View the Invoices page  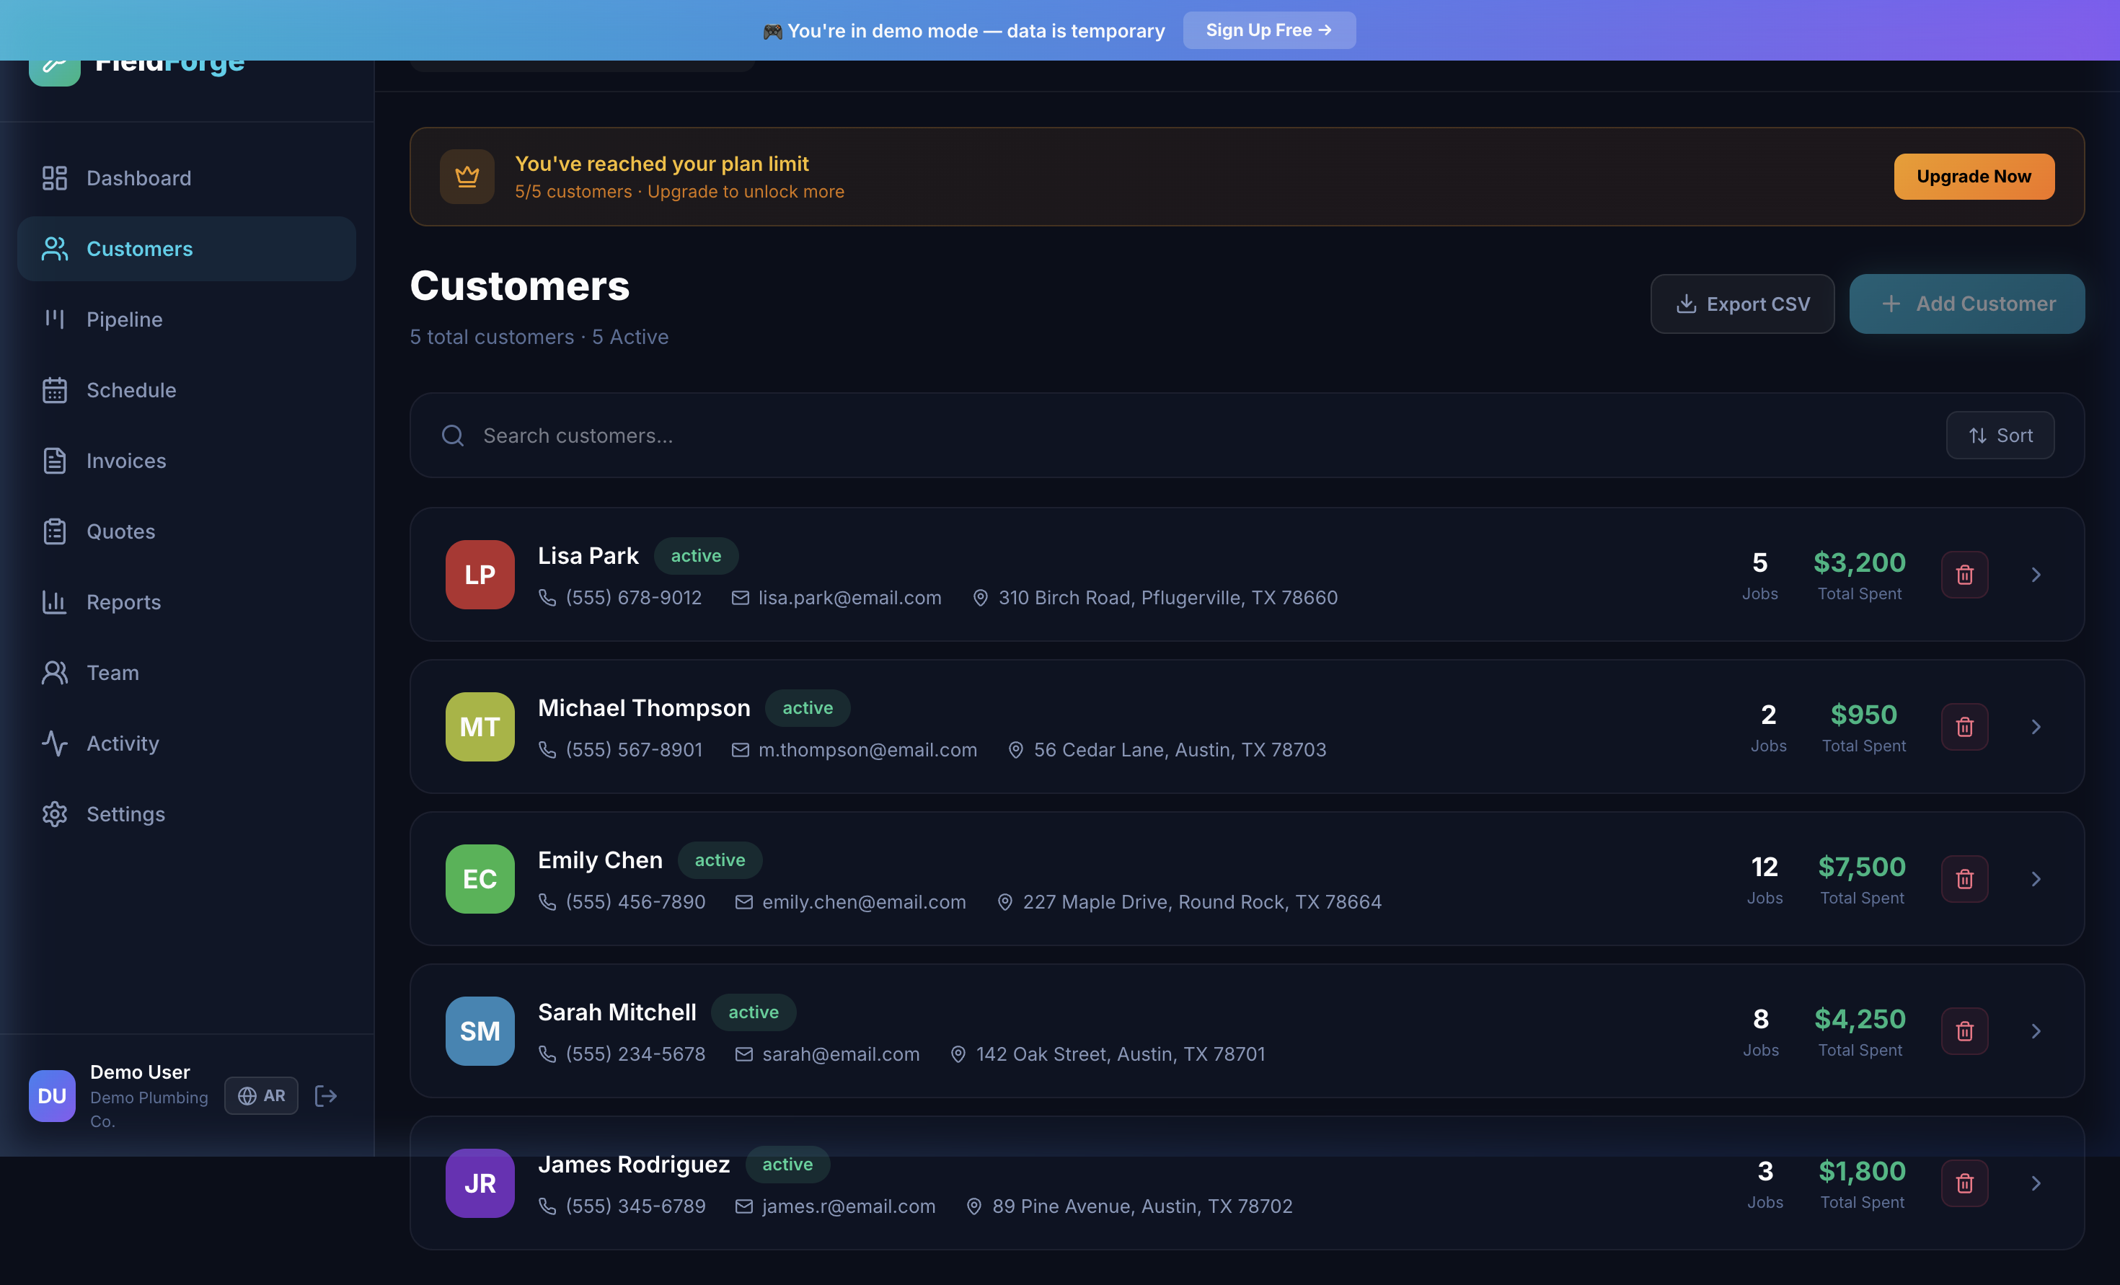126,461
